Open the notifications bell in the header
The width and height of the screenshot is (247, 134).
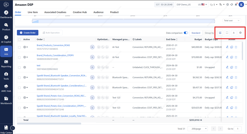click(236, 4)
